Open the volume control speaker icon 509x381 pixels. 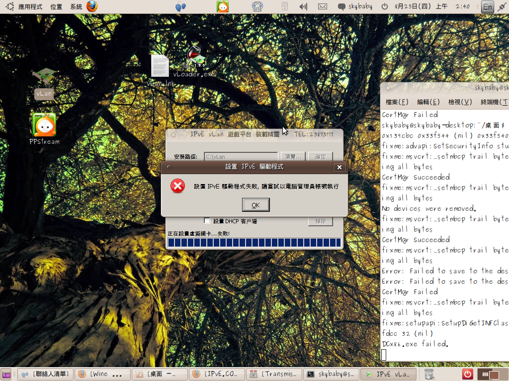click(x=303, y=6)
